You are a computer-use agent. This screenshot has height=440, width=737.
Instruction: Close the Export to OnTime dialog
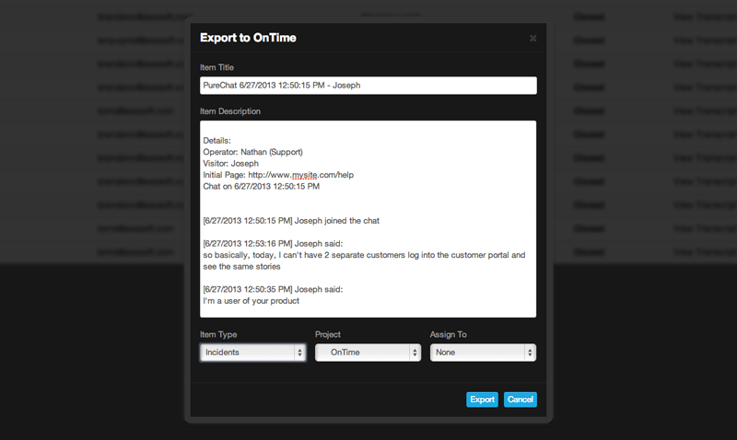[532, 38]
